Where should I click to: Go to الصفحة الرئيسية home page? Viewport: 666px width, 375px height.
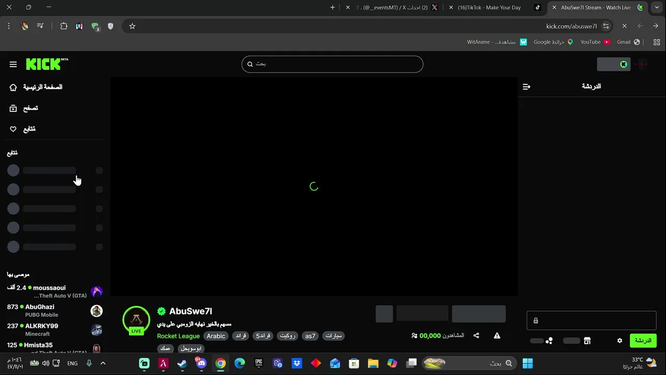pos(36,87)
